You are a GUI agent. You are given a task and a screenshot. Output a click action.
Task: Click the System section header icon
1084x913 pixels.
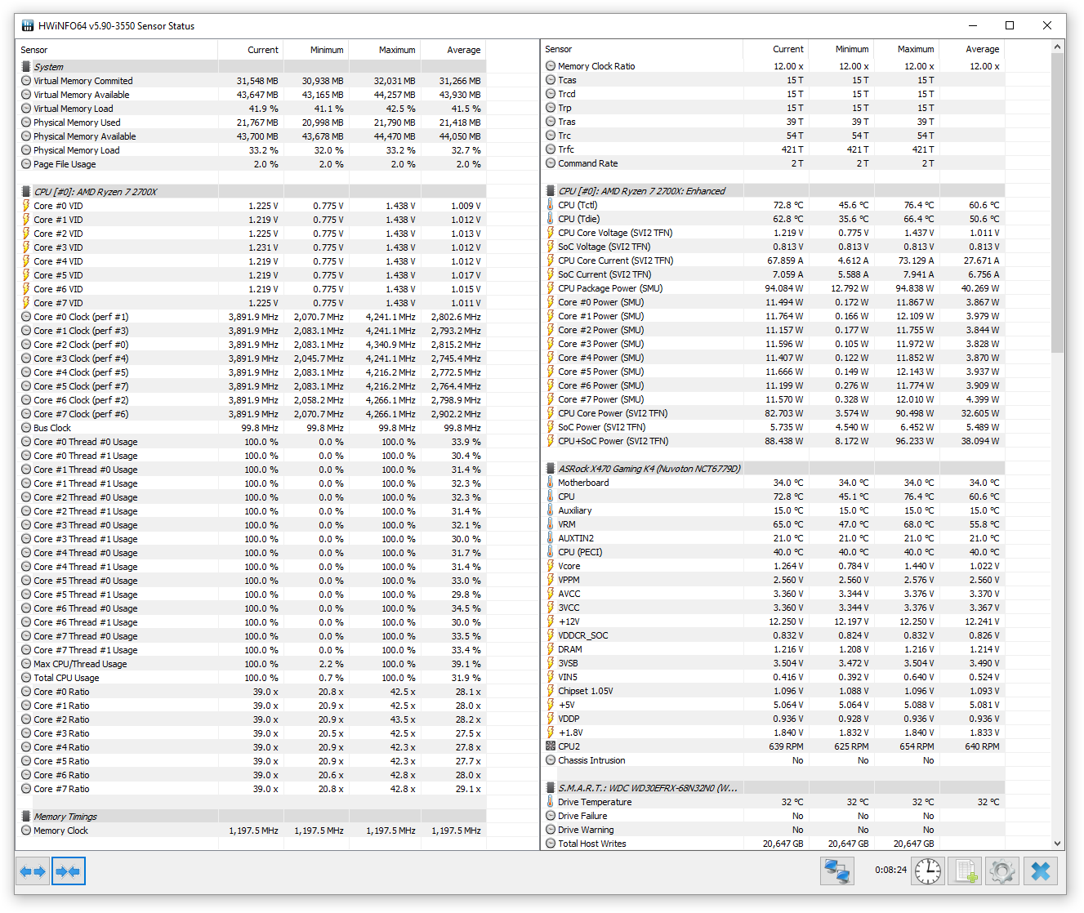(26, 67)
